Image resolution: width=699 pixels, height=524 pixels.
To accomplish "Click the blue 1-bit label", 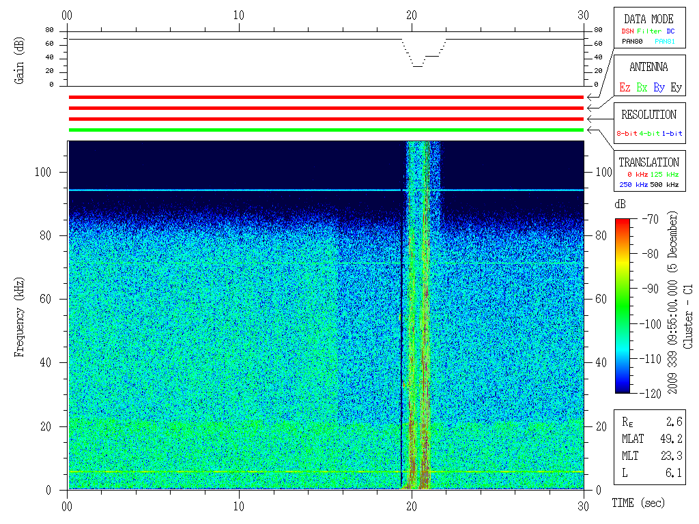I will [x=672, y=133].
